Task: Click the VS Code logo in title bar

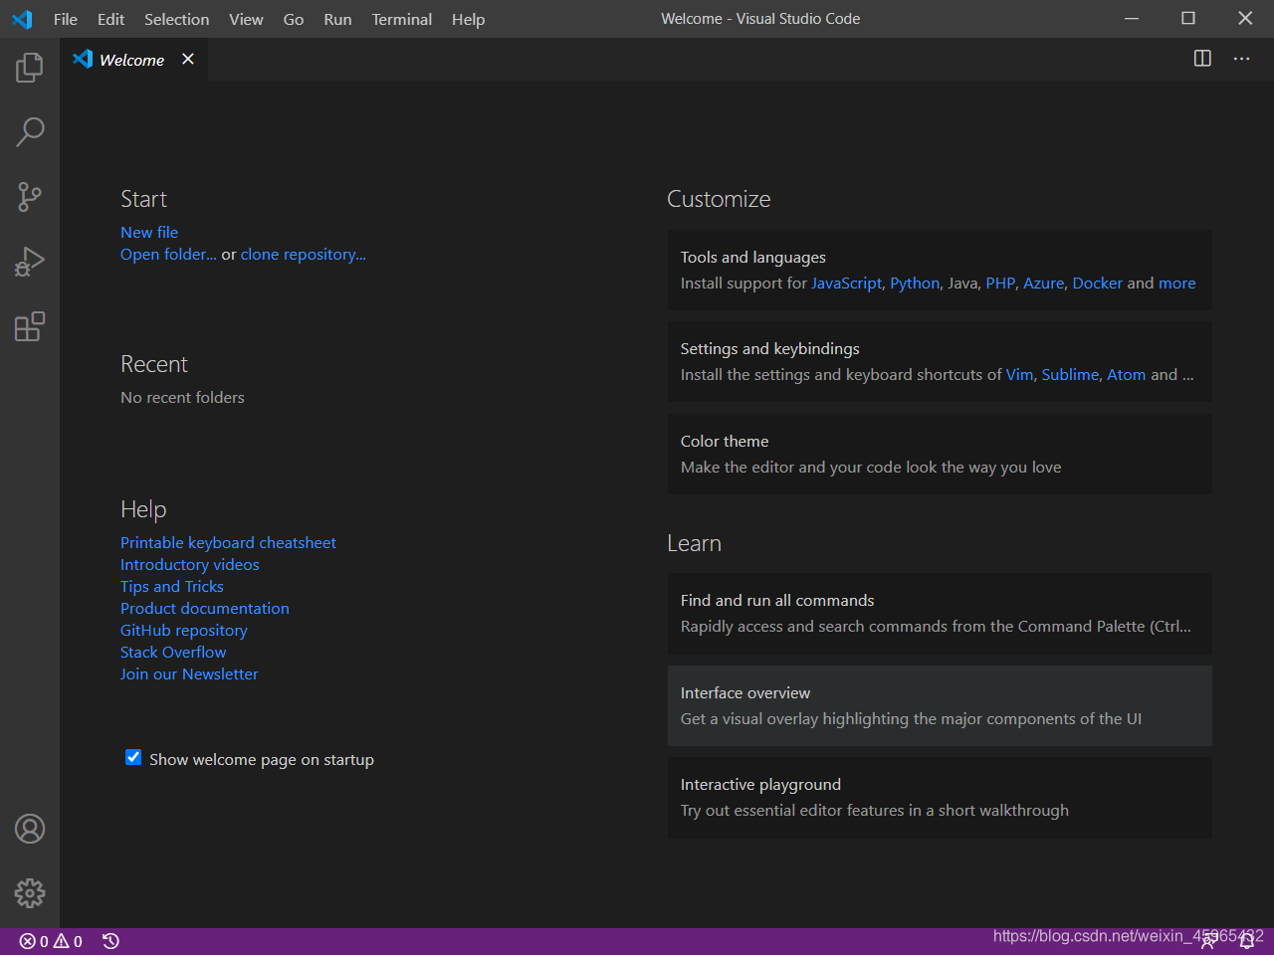Action: tap(22, 19)
